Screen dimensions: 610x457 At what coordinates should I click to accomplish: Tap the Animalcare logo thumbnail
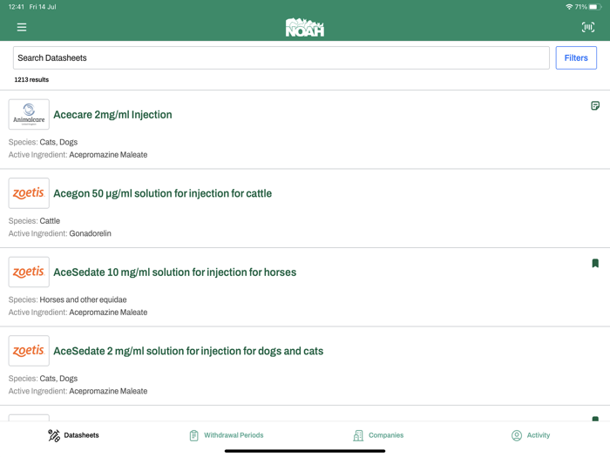[29, 114]
